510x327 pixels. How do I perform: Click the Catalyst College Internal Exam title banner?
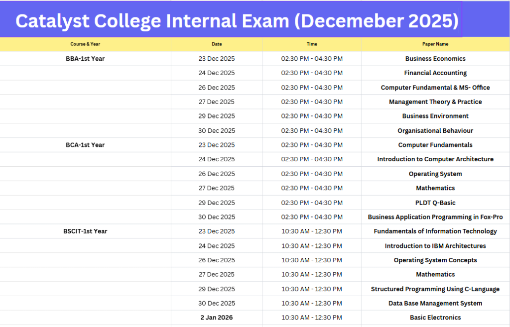pos(237,21)
